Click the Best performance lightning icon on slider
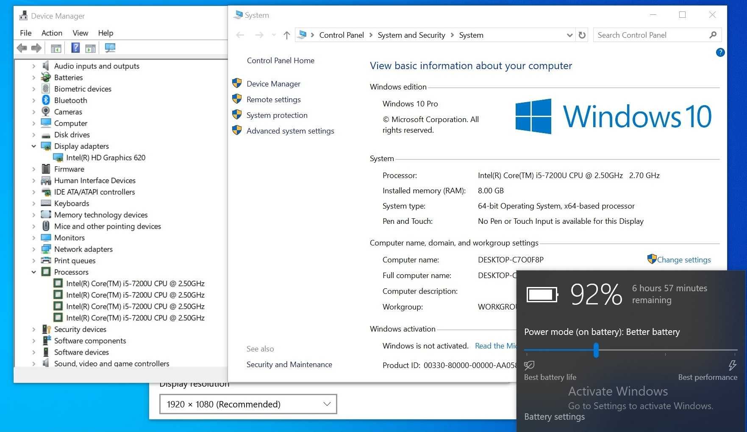 [x=732, y=365]
